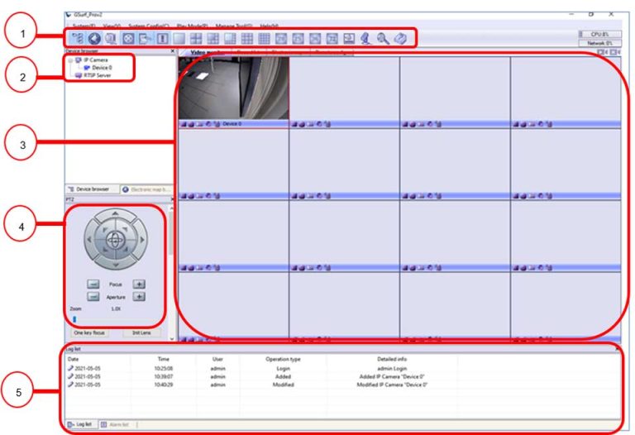Collapse the IP Camera tree node
635x435 pixels.
coord(71,60)
